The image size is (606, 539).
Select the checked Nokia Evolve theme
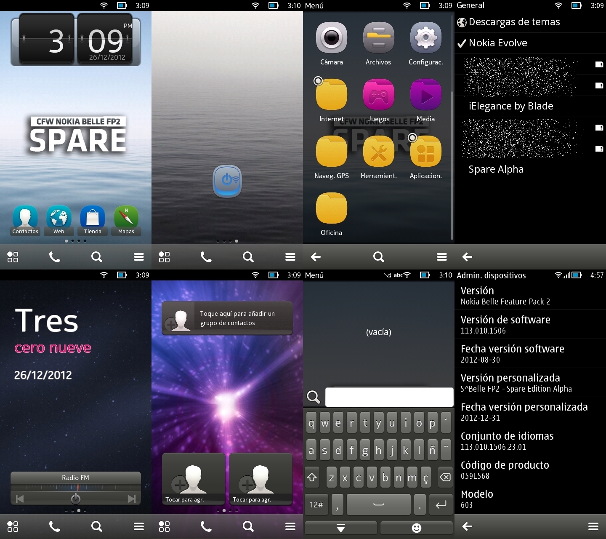530,43
